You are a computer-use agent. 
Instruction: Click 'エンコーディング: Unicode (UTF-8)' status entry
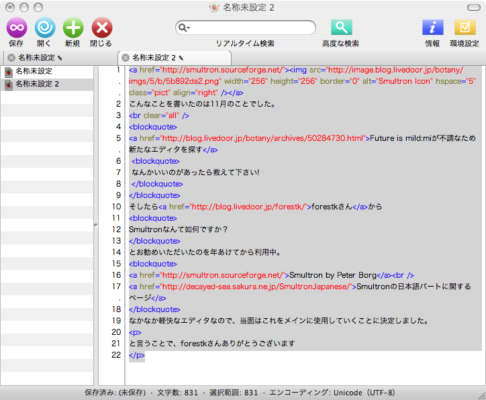pos(332,393)
